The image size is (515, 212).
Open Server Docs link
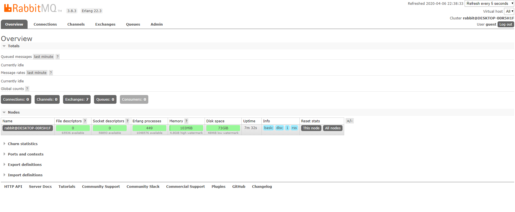(x=40, y=187)
